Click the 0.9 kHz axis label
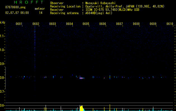 [2, 64]
